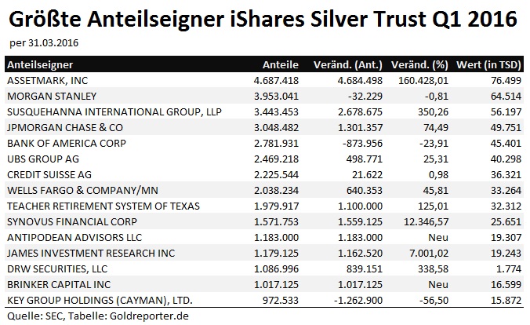
Task: Click the 'per 31.03.2016' date subtitle
Action: [45, 42]
